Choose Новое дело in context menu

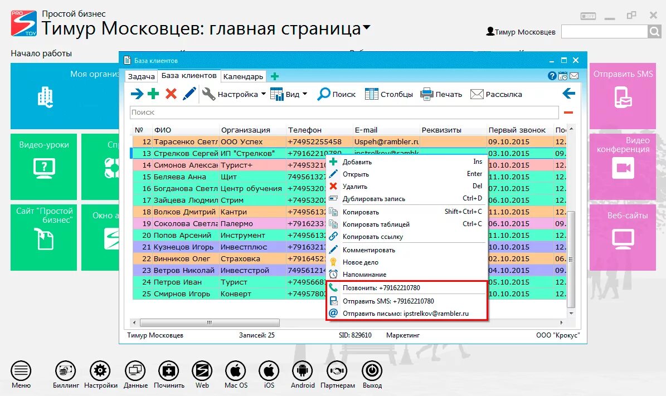406,262
